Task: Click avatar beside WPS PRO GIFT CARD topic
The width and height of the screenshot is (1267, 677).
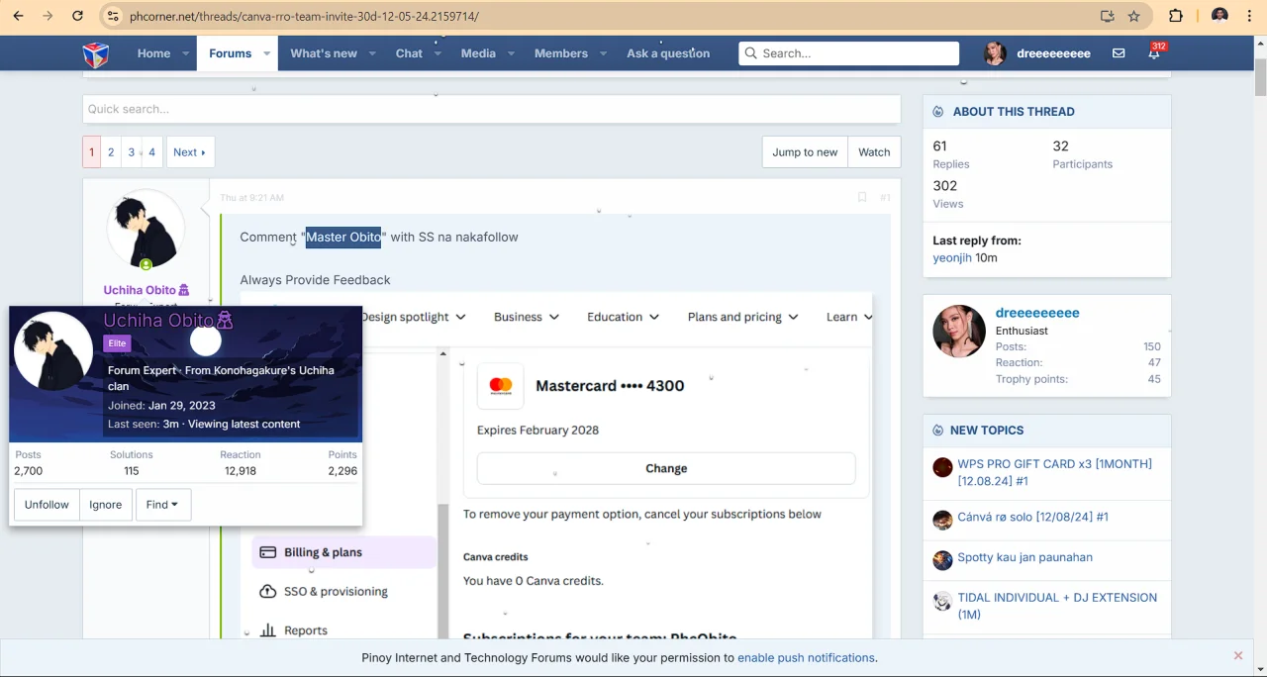Action: [942, 467]
